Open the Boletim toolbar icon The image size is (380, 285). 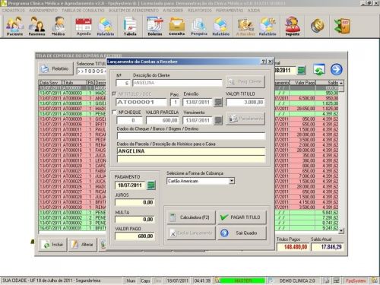155,26
